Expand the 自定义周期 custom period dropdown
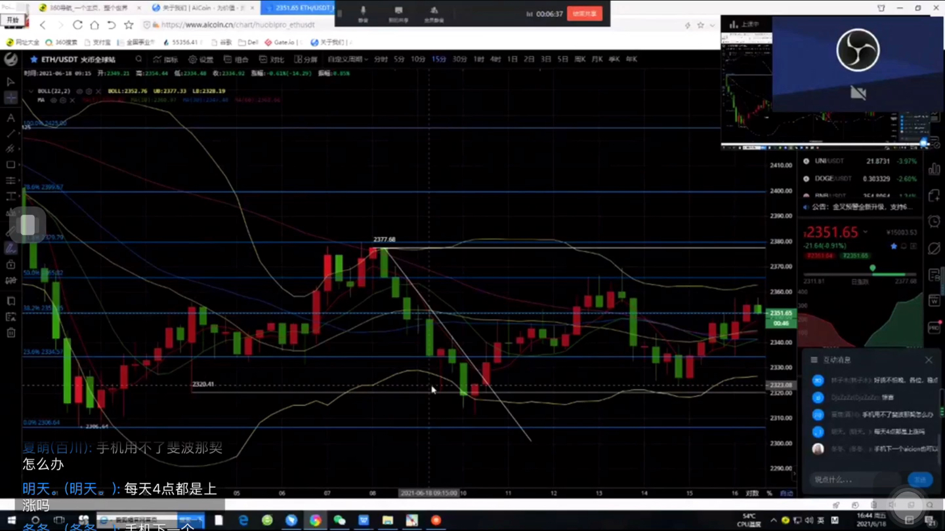The image size is (945, 531). (348, 59)
